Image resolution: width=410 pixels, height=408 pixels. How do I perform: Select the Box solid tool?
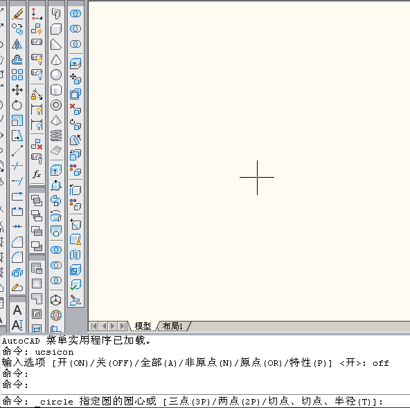56,29
